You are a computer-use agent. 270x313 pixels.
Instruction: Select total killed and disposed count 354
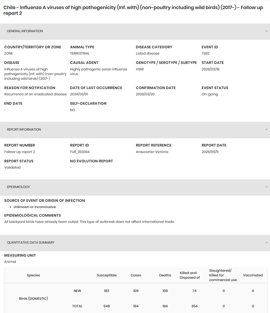coord(194,306)
